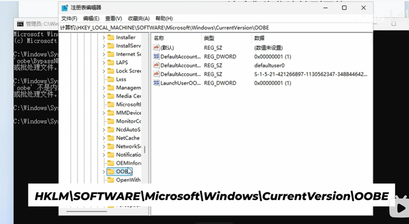Click the tree pane vertical scrollbar thumb
This screenshot has height=224, width=409.
point(145,150)
